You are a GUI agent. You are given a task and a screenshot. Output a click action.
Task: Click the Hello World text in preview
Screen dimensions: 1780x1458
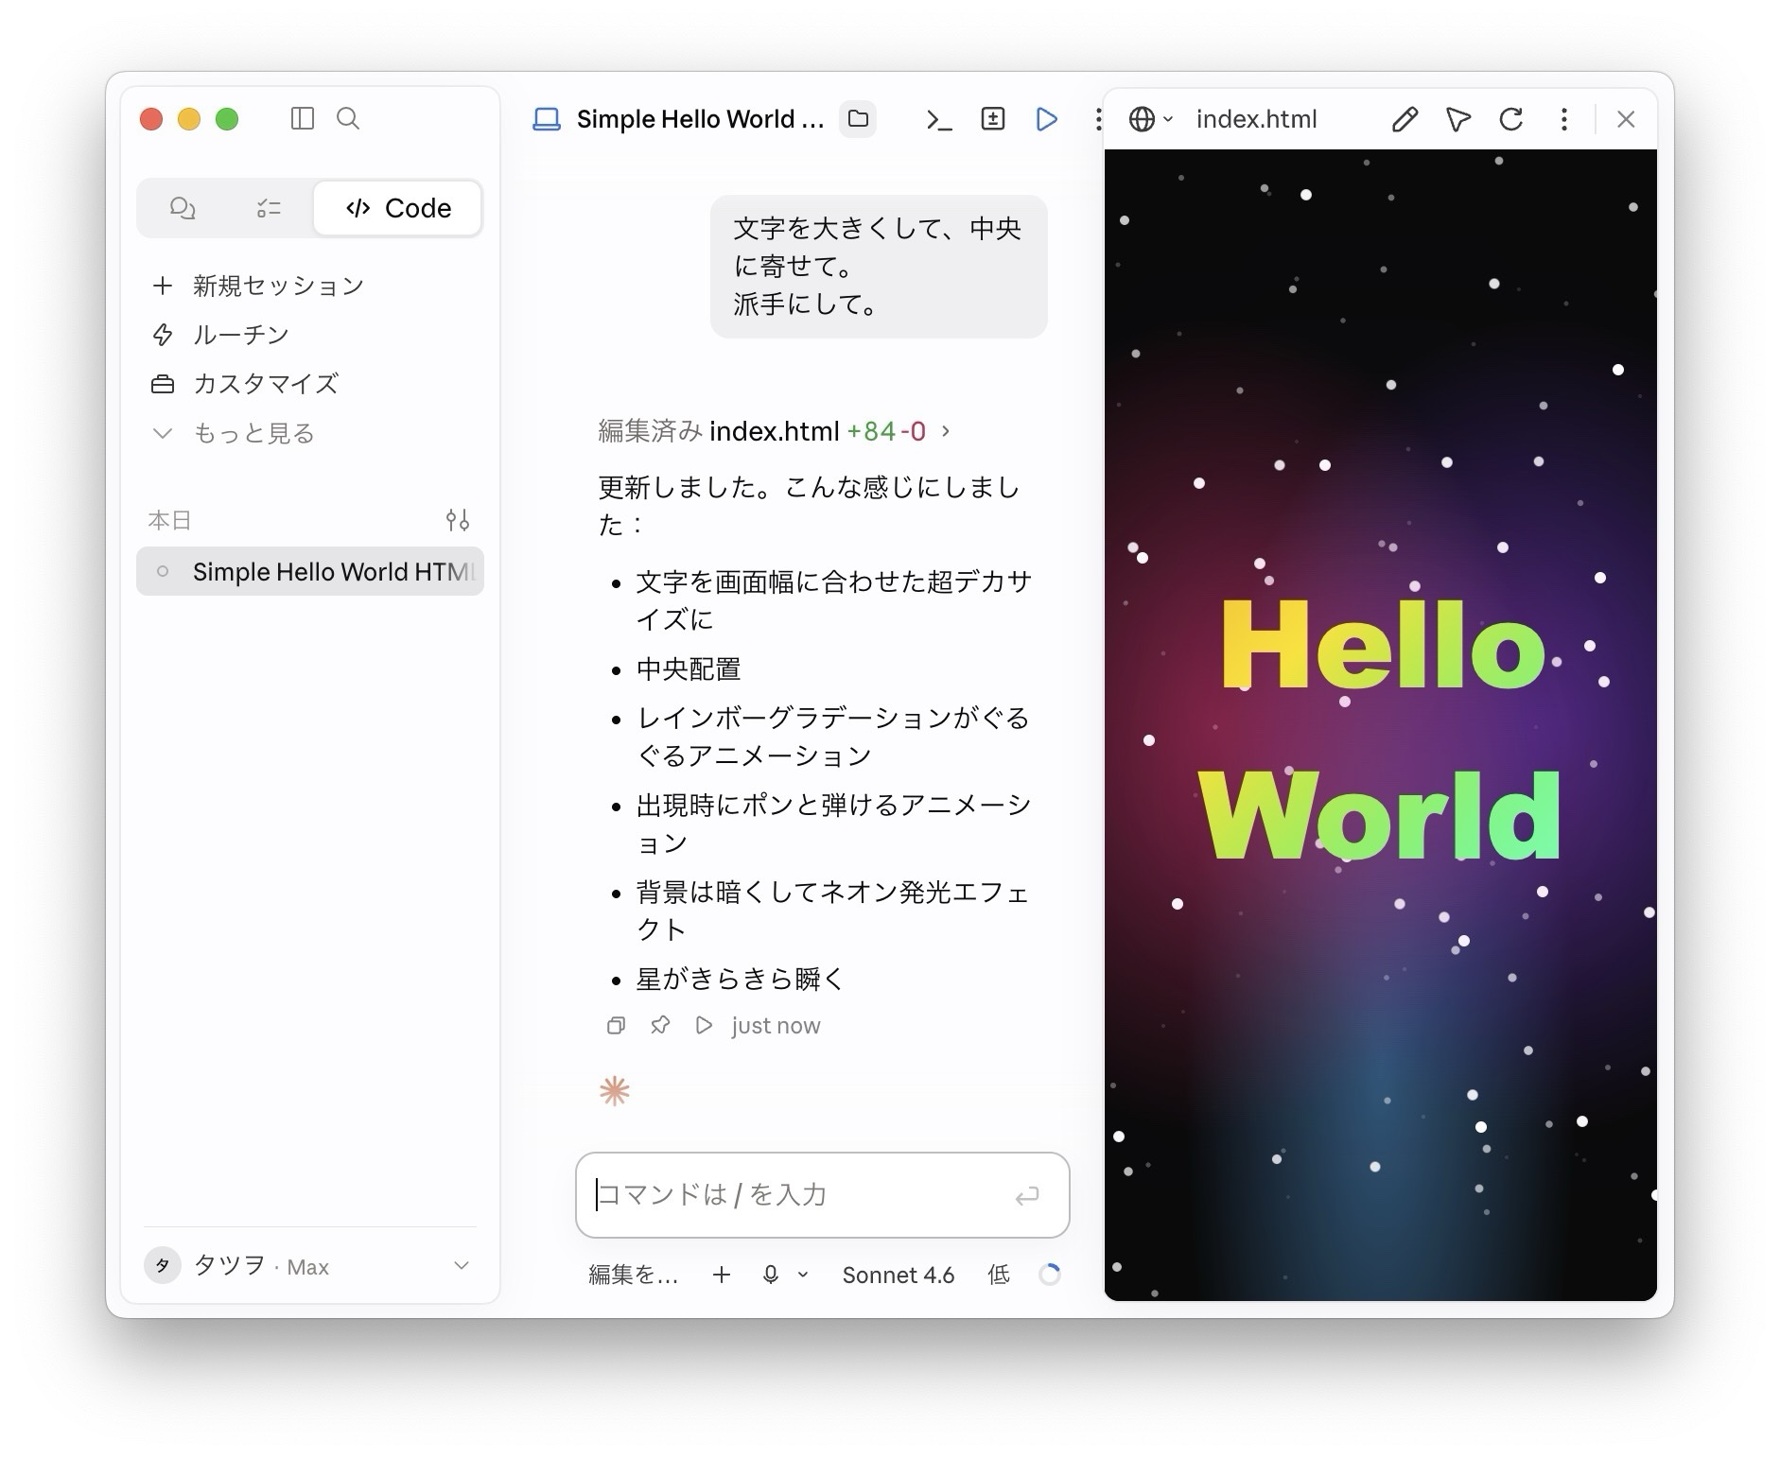(x=1380, y=729)
